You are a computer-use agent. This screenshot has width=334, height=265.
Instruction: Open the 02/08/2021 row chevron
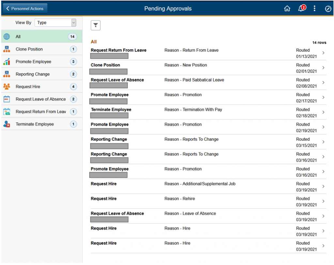(323, 82)
